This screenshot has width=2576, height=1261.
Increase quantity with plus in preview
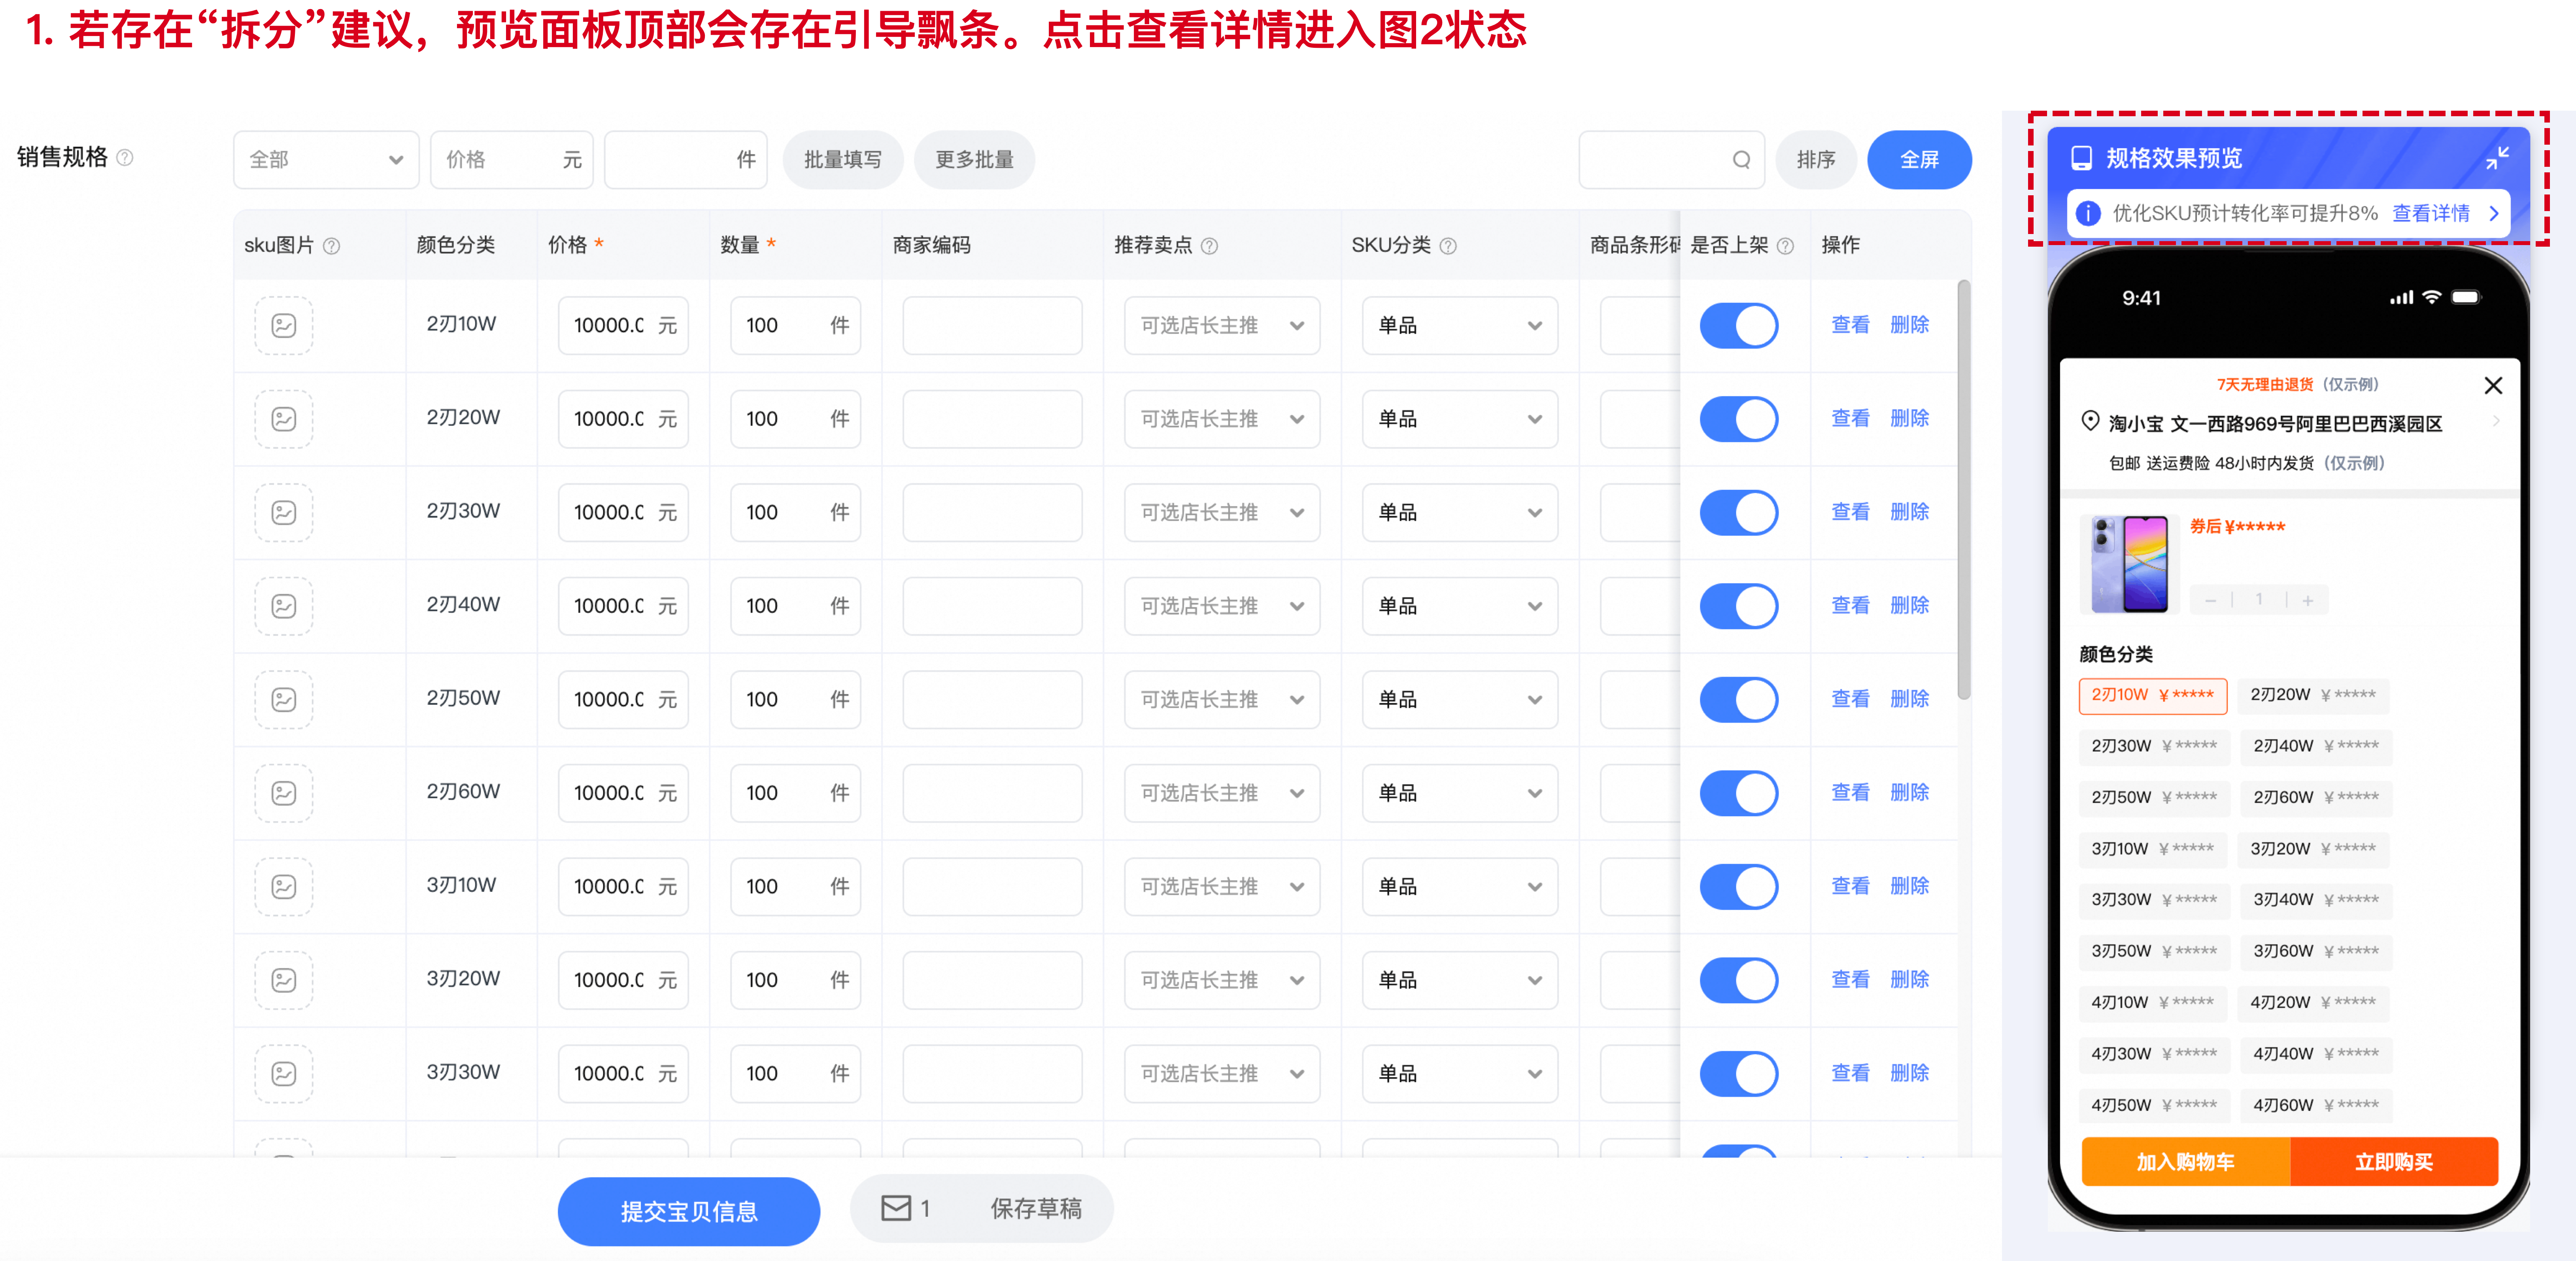click(2308, 600)
